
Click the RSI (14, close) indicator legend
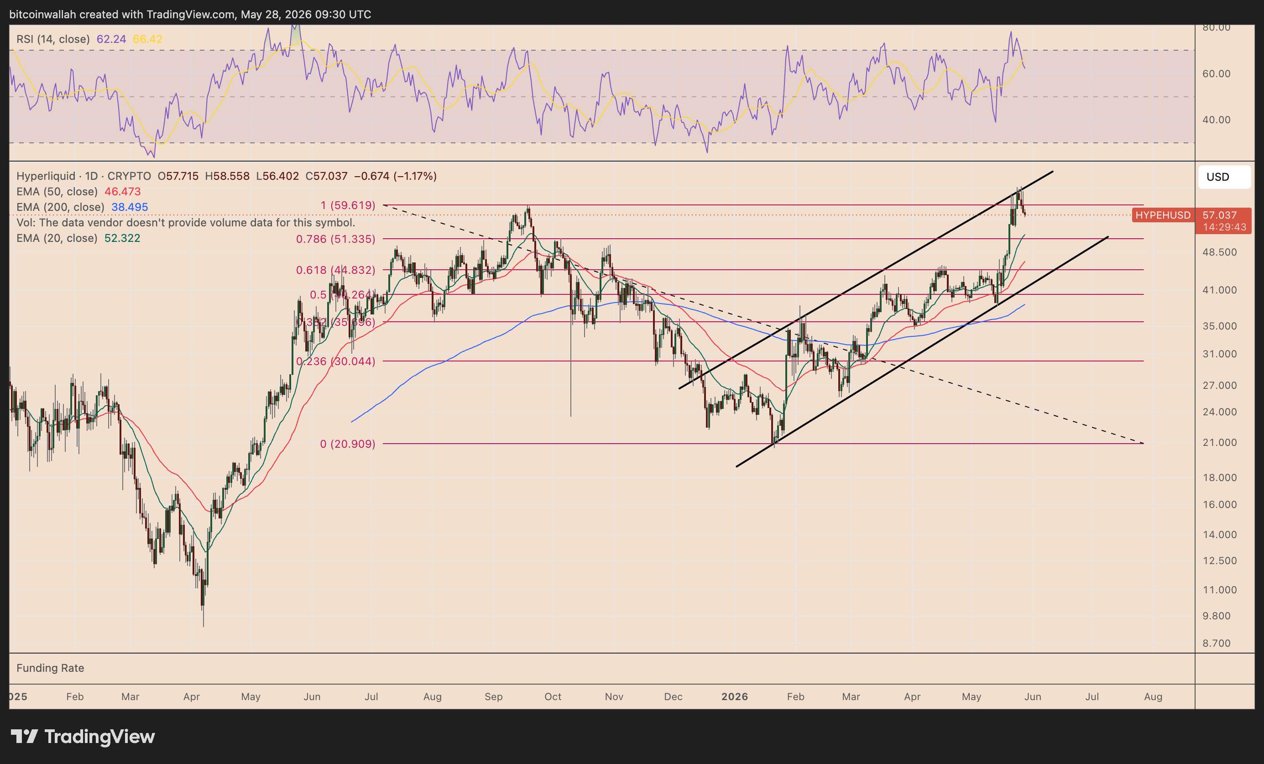click(x=53, y=39)
